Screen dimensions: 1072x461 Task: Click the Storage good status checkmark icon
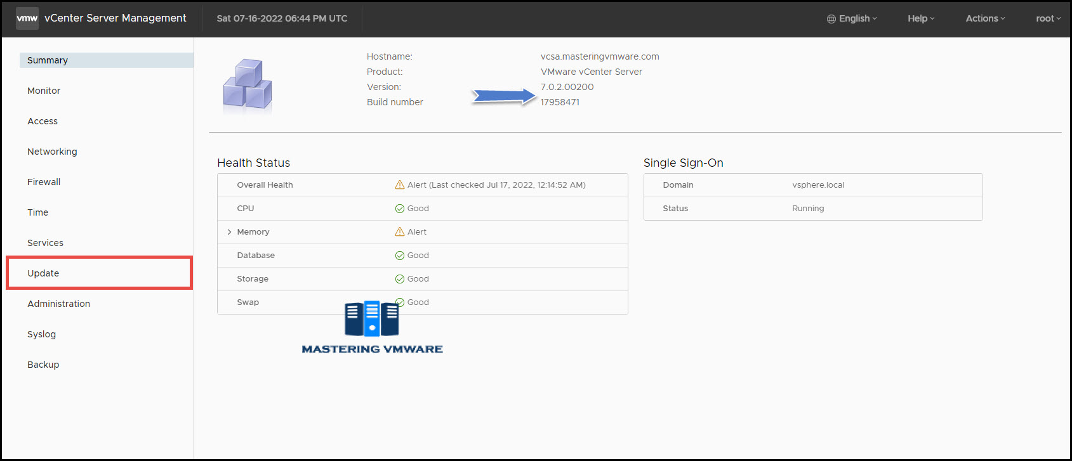click(400, 279)
